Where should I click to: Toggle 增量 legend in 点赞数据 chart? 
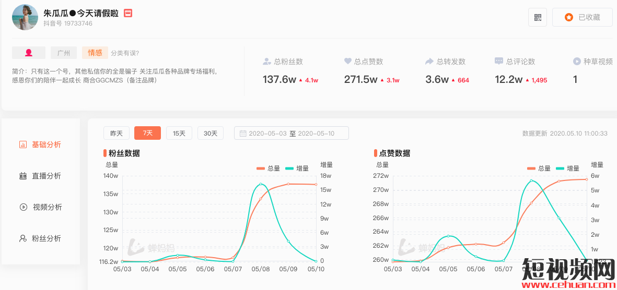pos(567,168)
